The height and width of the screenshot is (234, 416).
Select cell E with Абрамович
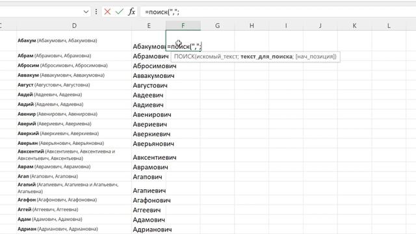pyautogui.click(x=149, y=57)
